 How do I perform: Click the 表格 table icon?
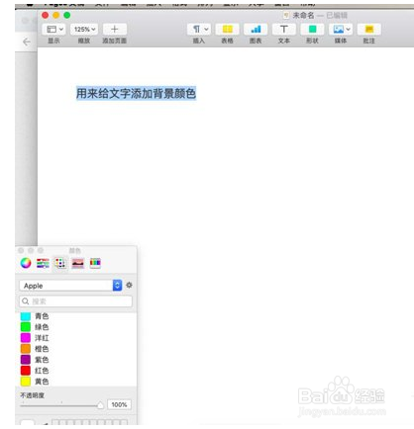coord(227,30)
